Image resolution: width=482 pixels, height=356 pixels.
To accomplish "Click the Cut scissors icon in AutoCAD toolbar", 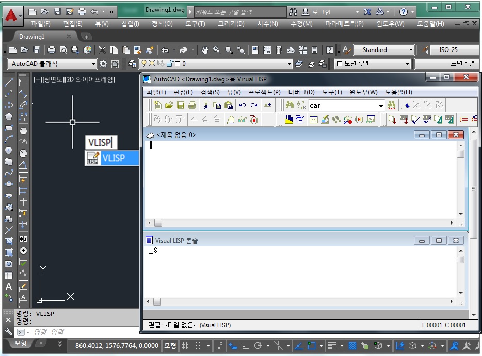I will coord(102,50).
